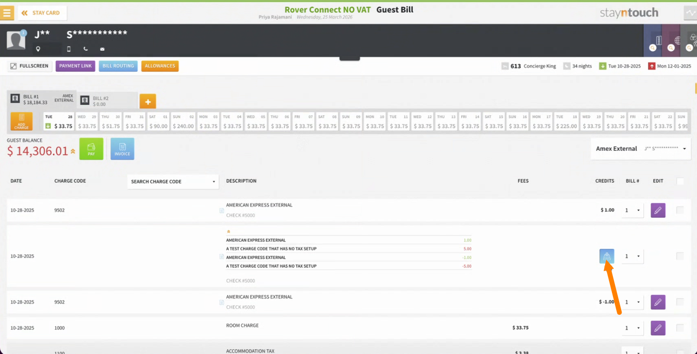697x354 pixels.
Task: Select the TUE 28 day tab
Action: coord(58,121)
